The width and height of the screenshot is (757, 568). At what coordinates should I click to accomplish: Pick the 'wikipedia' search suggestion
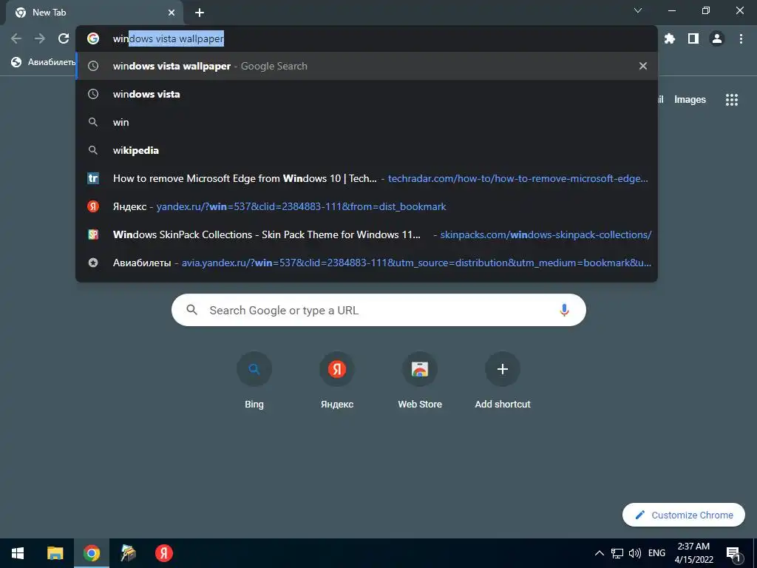point(367,150)
